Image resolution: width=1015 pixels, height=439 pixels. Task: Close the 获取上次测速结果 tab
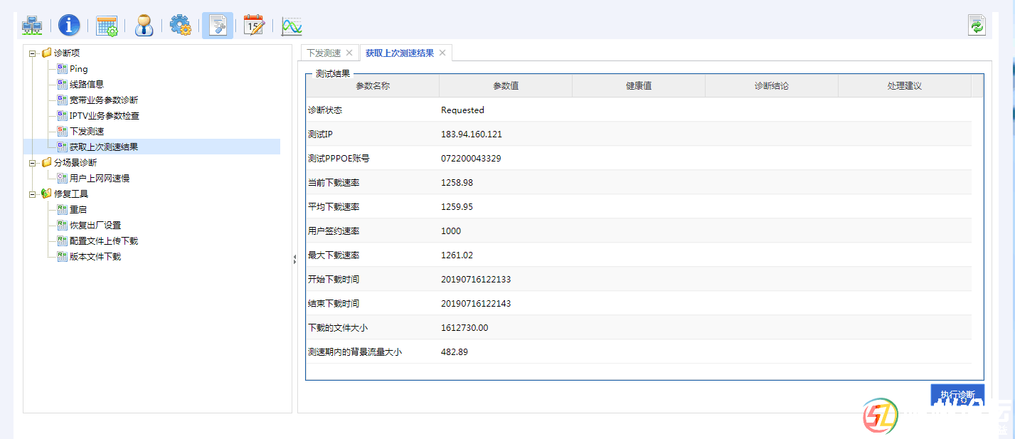click(x=442, y=53)
